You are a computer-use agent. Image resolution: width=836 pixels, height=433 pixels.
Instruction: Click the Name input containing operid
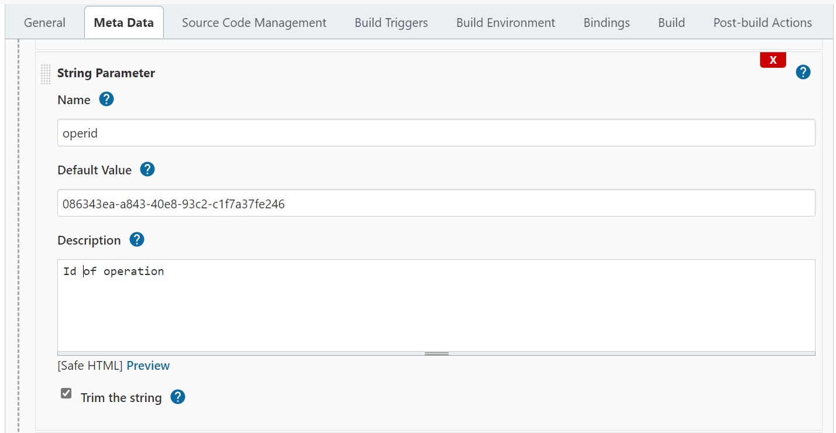tap(436, 133)
